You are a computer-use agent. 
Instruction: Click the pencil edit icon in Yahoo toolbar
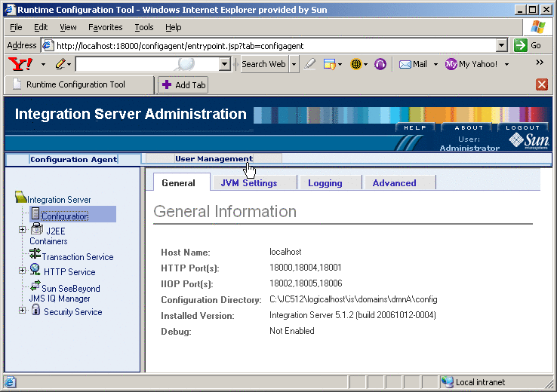coord(60,64)
